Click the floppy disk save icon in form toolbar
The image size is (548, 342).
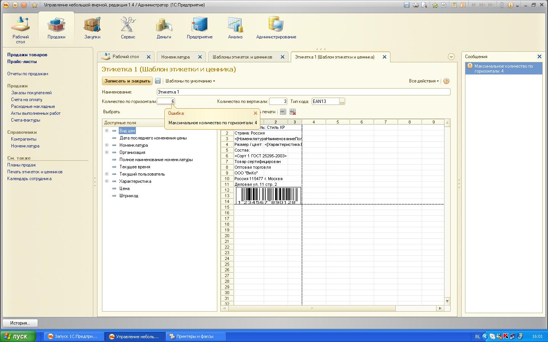(158, 81)
